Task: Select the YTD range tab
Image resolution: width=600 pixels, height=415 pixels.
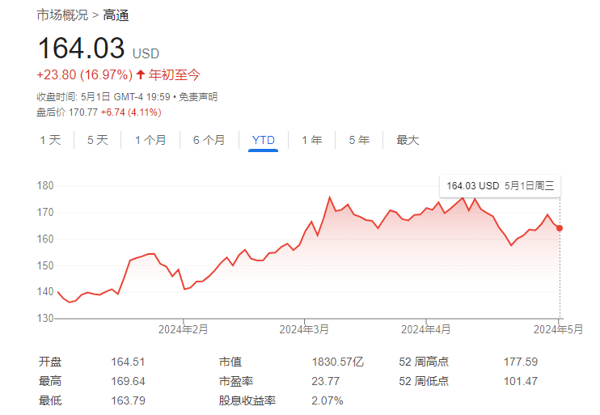Action: pyautogui.click(x=264, y=140)
